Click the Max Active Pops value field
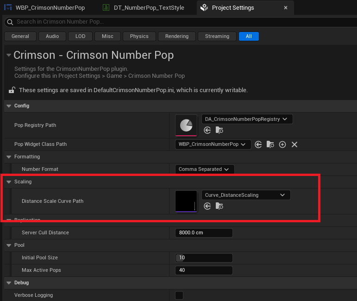Image resolution: width=357 pixels, height=301 pixels. pyautogui.click(x=204, y=270)
